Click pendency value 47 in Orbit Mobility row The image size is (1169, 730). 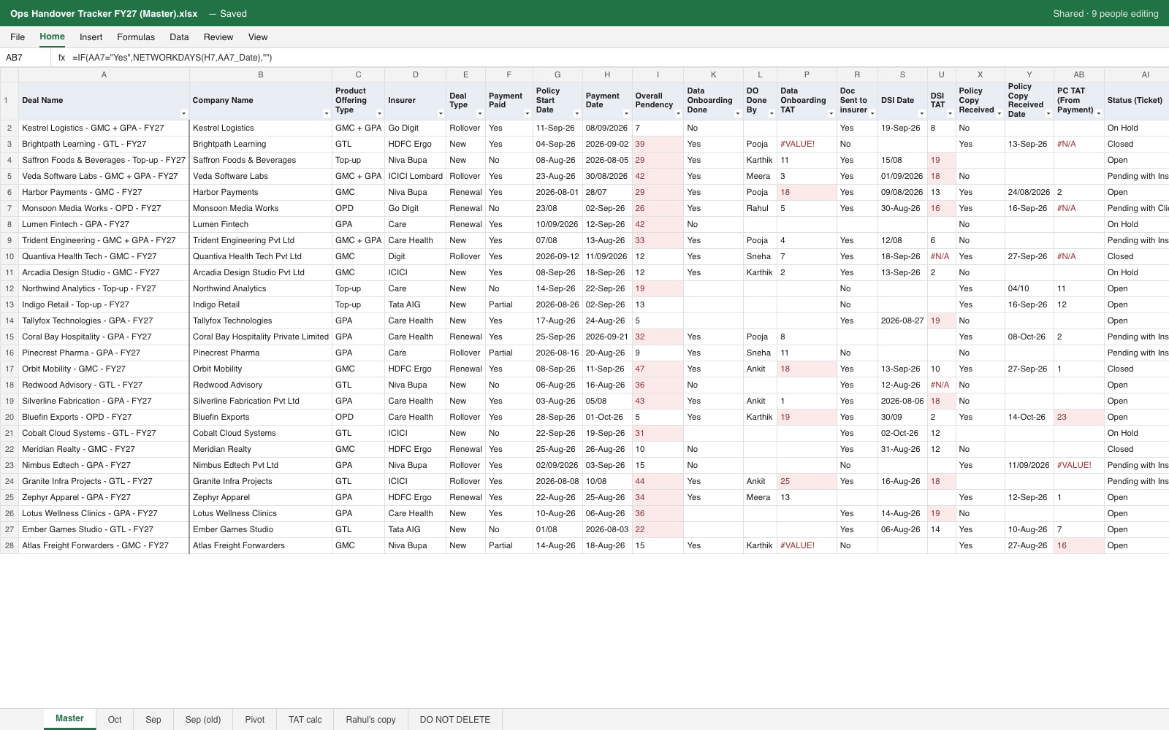[658, 369]
